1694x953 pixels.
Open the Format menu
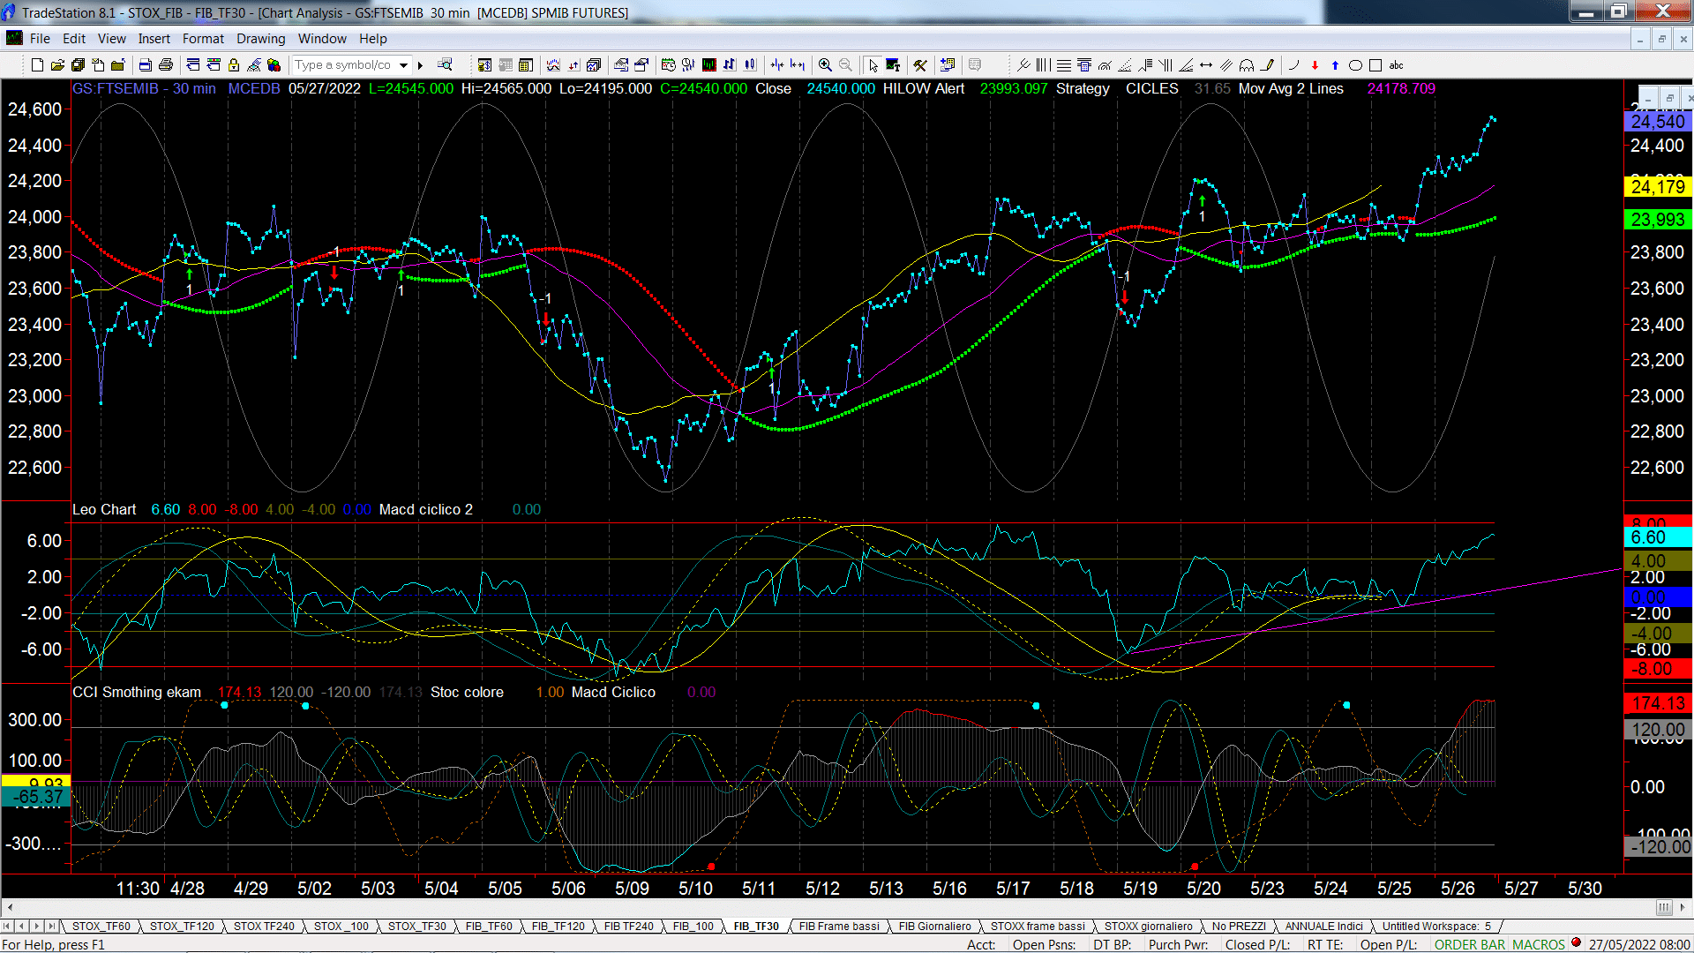(x=203, y=39)
